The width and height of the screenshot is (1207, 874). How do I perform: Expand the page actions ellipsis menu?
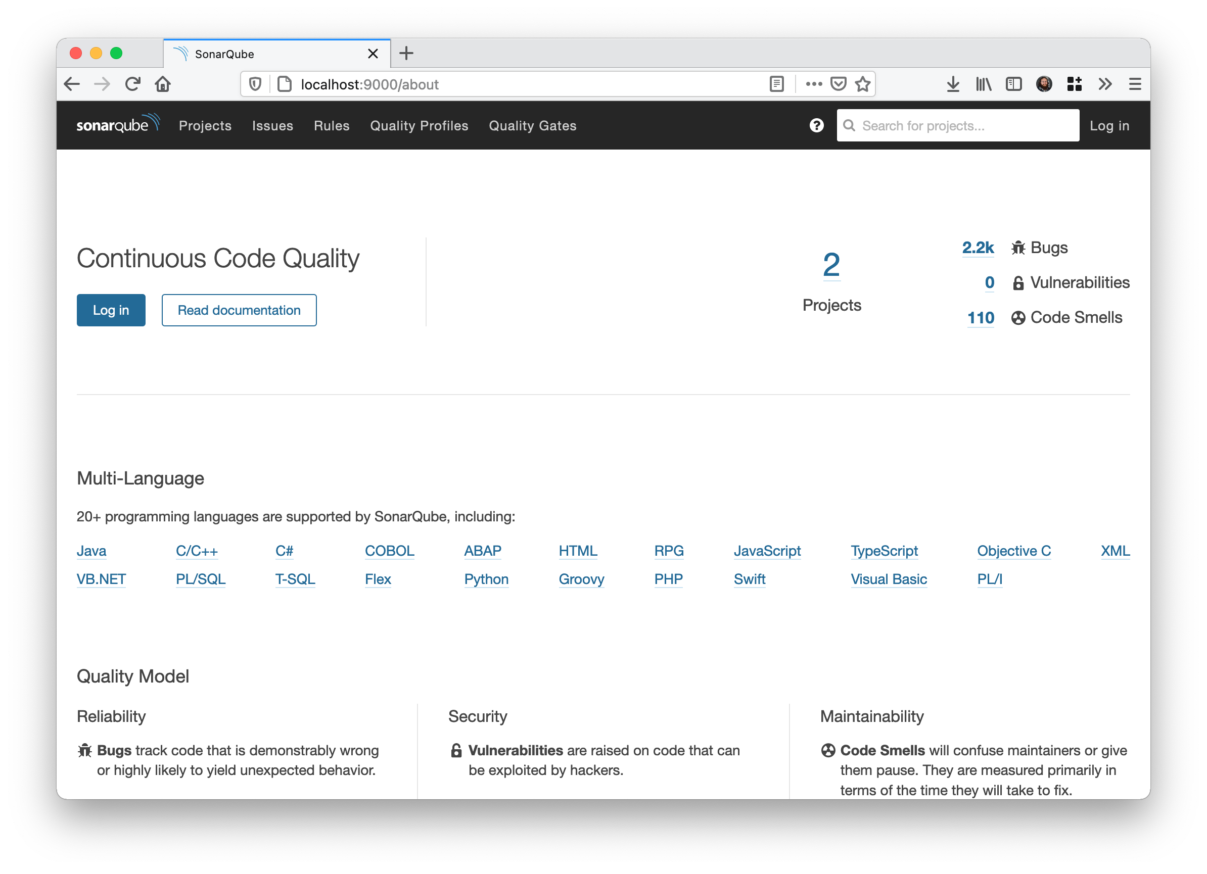814,84
